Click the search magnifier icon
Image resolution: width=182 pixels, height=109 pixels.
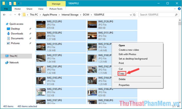coord(176,15)
